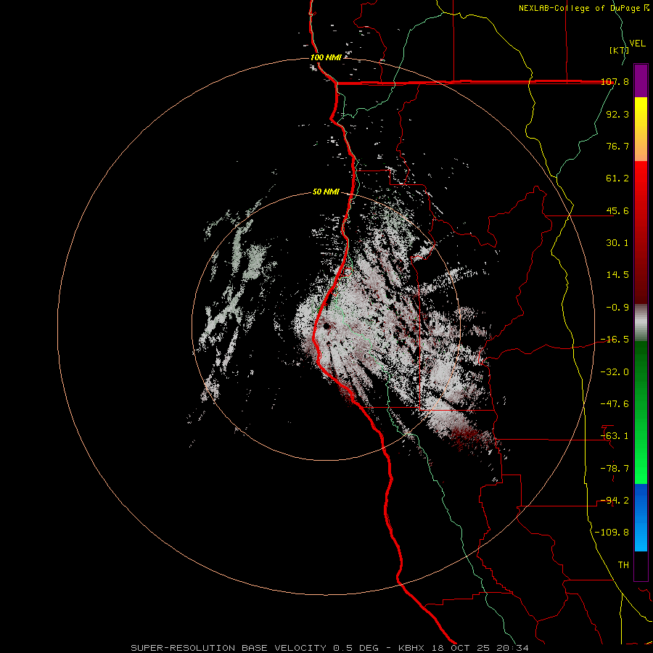Click the 14.5 velocity scale value
653x653 pixels.
[x=617, y=275]
